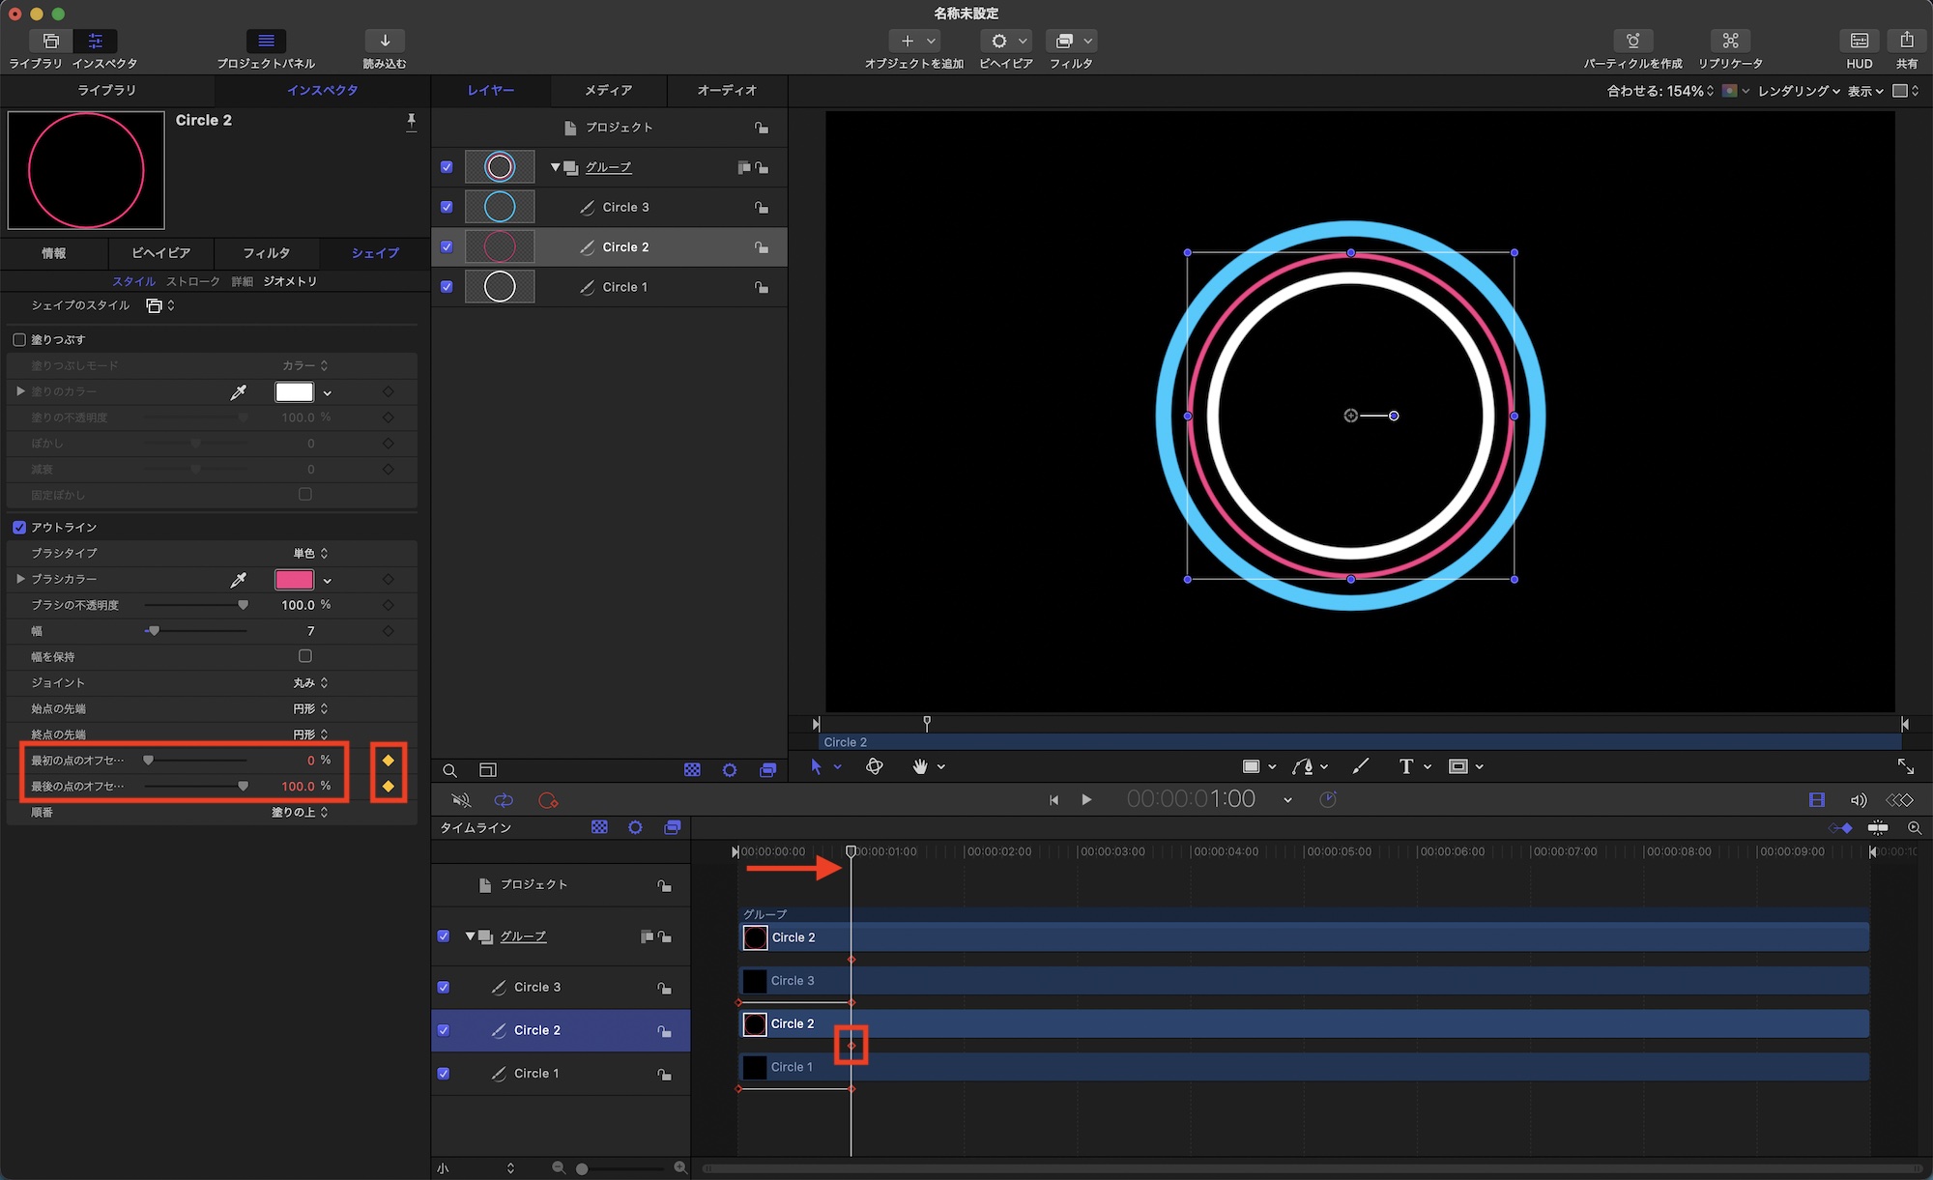This screenshot has width=1933, height=1180.
Task: Click the 共有 (Share) toolbar icon
Action: click(1906, 41)
